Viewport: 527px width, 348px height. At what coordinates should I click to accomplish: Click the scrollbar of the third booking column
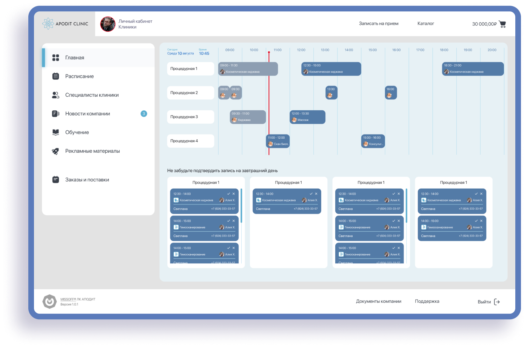coord(407,206)
